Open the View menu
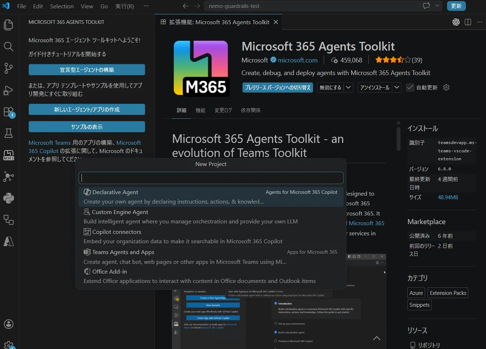 [x=87, y=6]
